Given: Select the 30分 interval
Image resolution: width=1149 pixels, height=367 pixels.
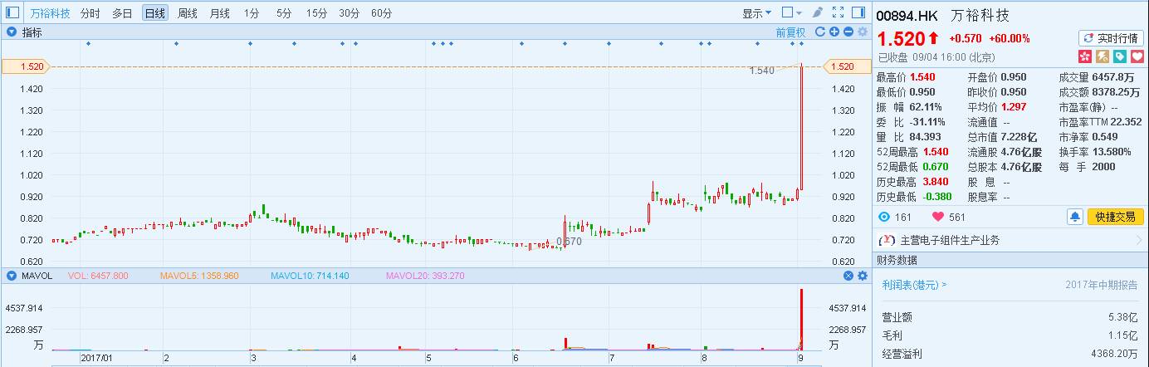Looking at the screenshot, I should pyautogui.click(x=350, y=13).
